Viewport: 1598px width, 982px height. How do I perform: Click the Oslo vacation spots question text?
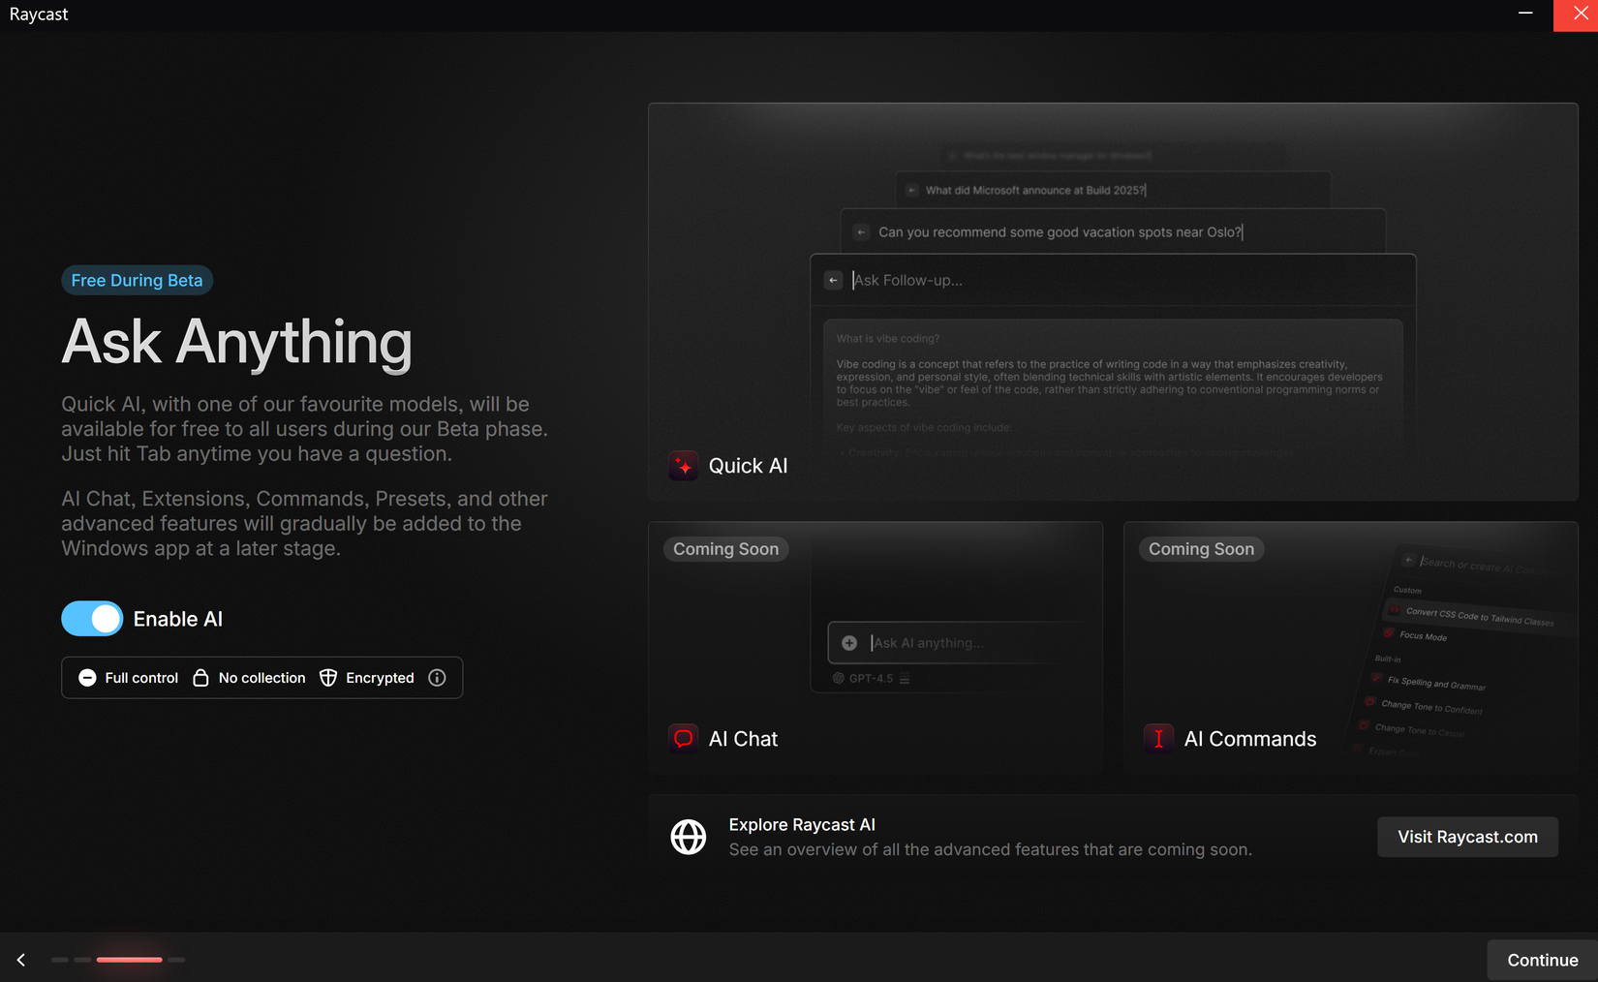pyautogui.click(x=1060, y=232)
